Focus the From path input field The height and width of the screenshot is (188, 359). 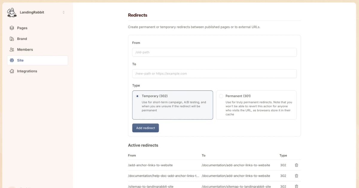tap(214, 52)
